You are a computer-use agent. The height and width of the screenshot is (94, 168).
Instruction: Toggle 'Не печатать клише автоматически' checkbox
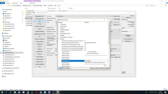[x=85, y=46]
